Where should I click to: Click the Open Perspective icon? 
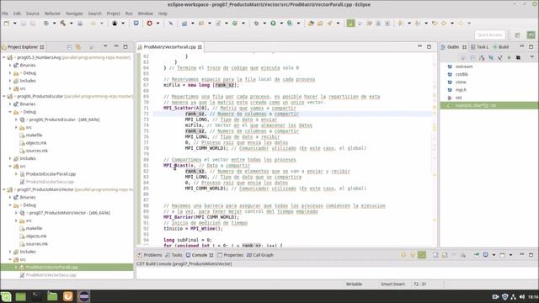(517, 35)
